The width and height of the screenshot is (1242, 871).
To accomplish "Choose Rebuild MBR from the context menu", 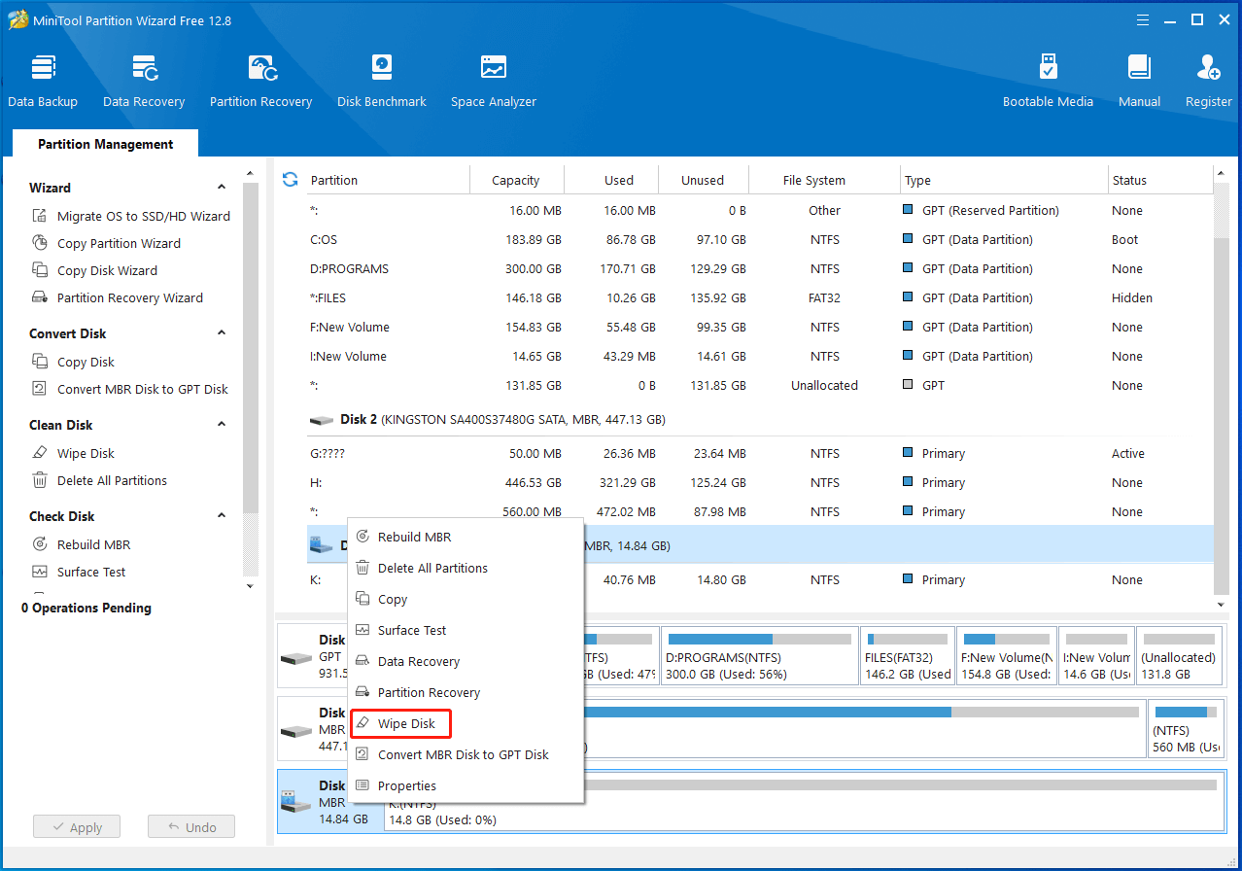I will click(x=466, y=537).
